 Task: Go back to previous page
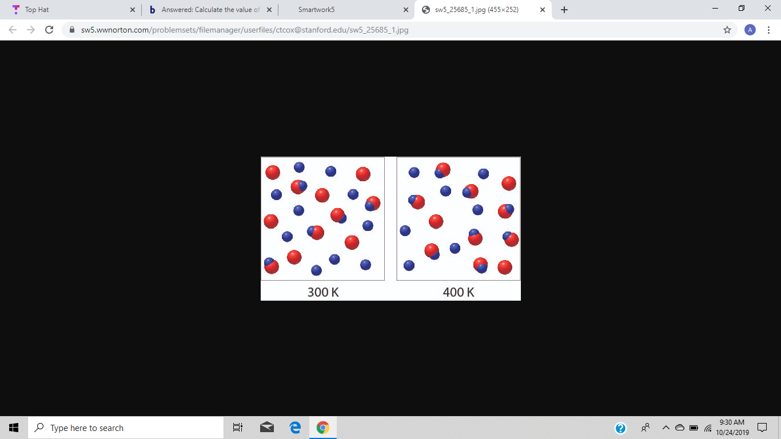[13, 30]
